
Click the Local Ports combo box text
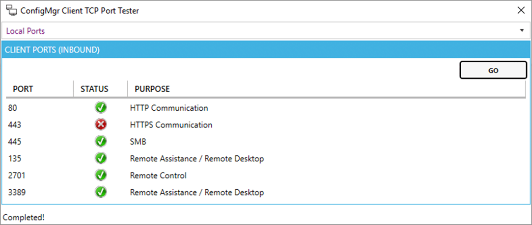tap(26, 31)
